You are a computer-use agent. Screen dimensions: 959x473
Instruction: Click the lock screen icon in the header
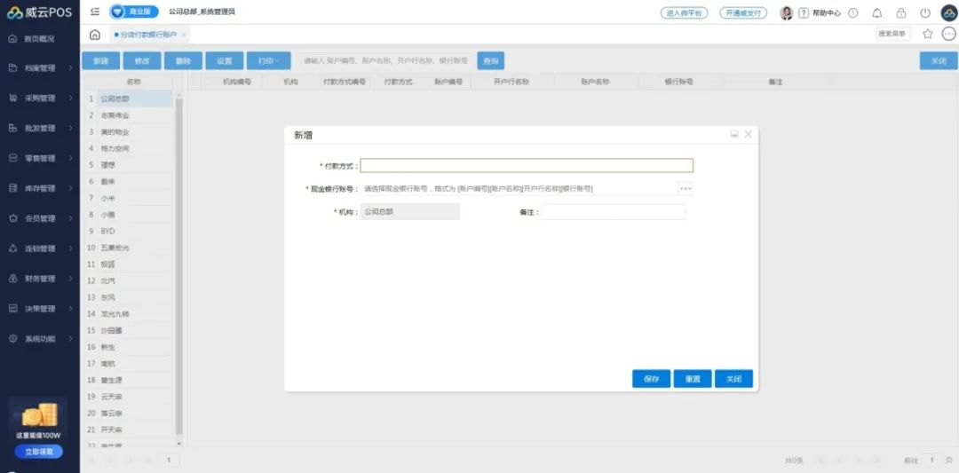tap(901, 13)
